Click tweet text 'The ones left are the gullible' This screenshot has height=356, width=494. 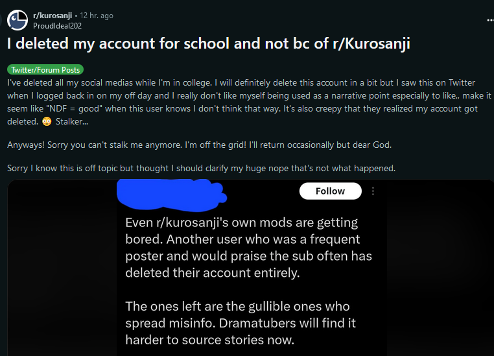(237, 306)
